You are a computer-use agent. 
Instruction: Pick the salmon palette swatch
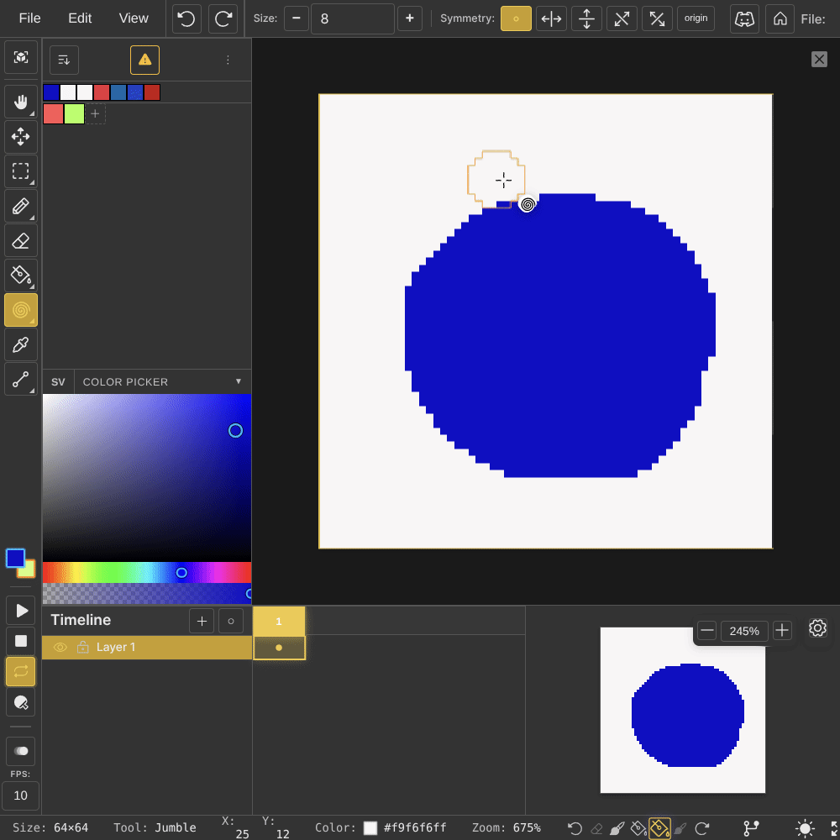53,113
